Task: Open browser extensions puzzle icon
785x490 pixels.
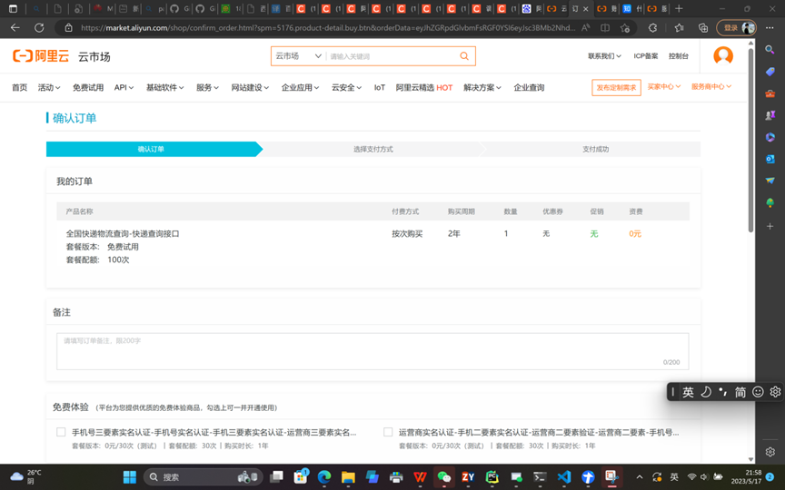Action: click(x=653, y=28)
